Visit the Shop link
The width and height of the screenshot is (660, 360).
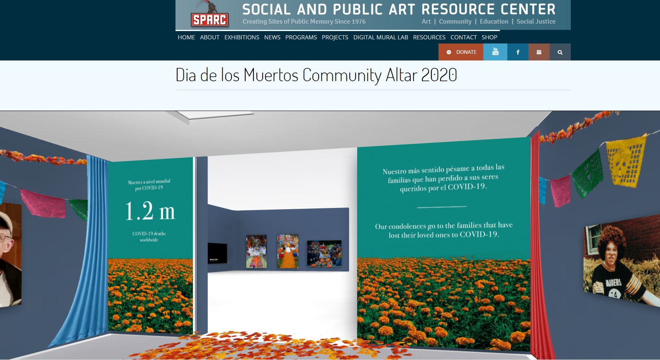[x=489, y=37]
